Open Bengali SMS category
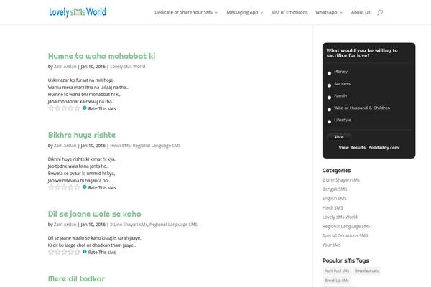Image resolution: width=431 pixels, height=287 pixels. [x=335, y=189]
